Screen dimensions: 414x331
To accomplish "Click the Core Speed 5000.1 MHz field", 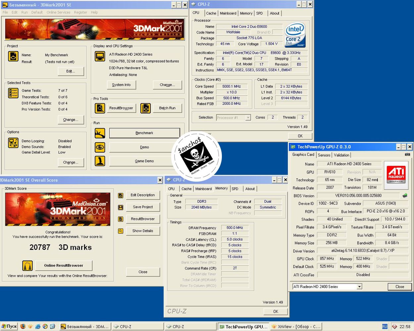I will pyautogui.click(x=232, y=86).
